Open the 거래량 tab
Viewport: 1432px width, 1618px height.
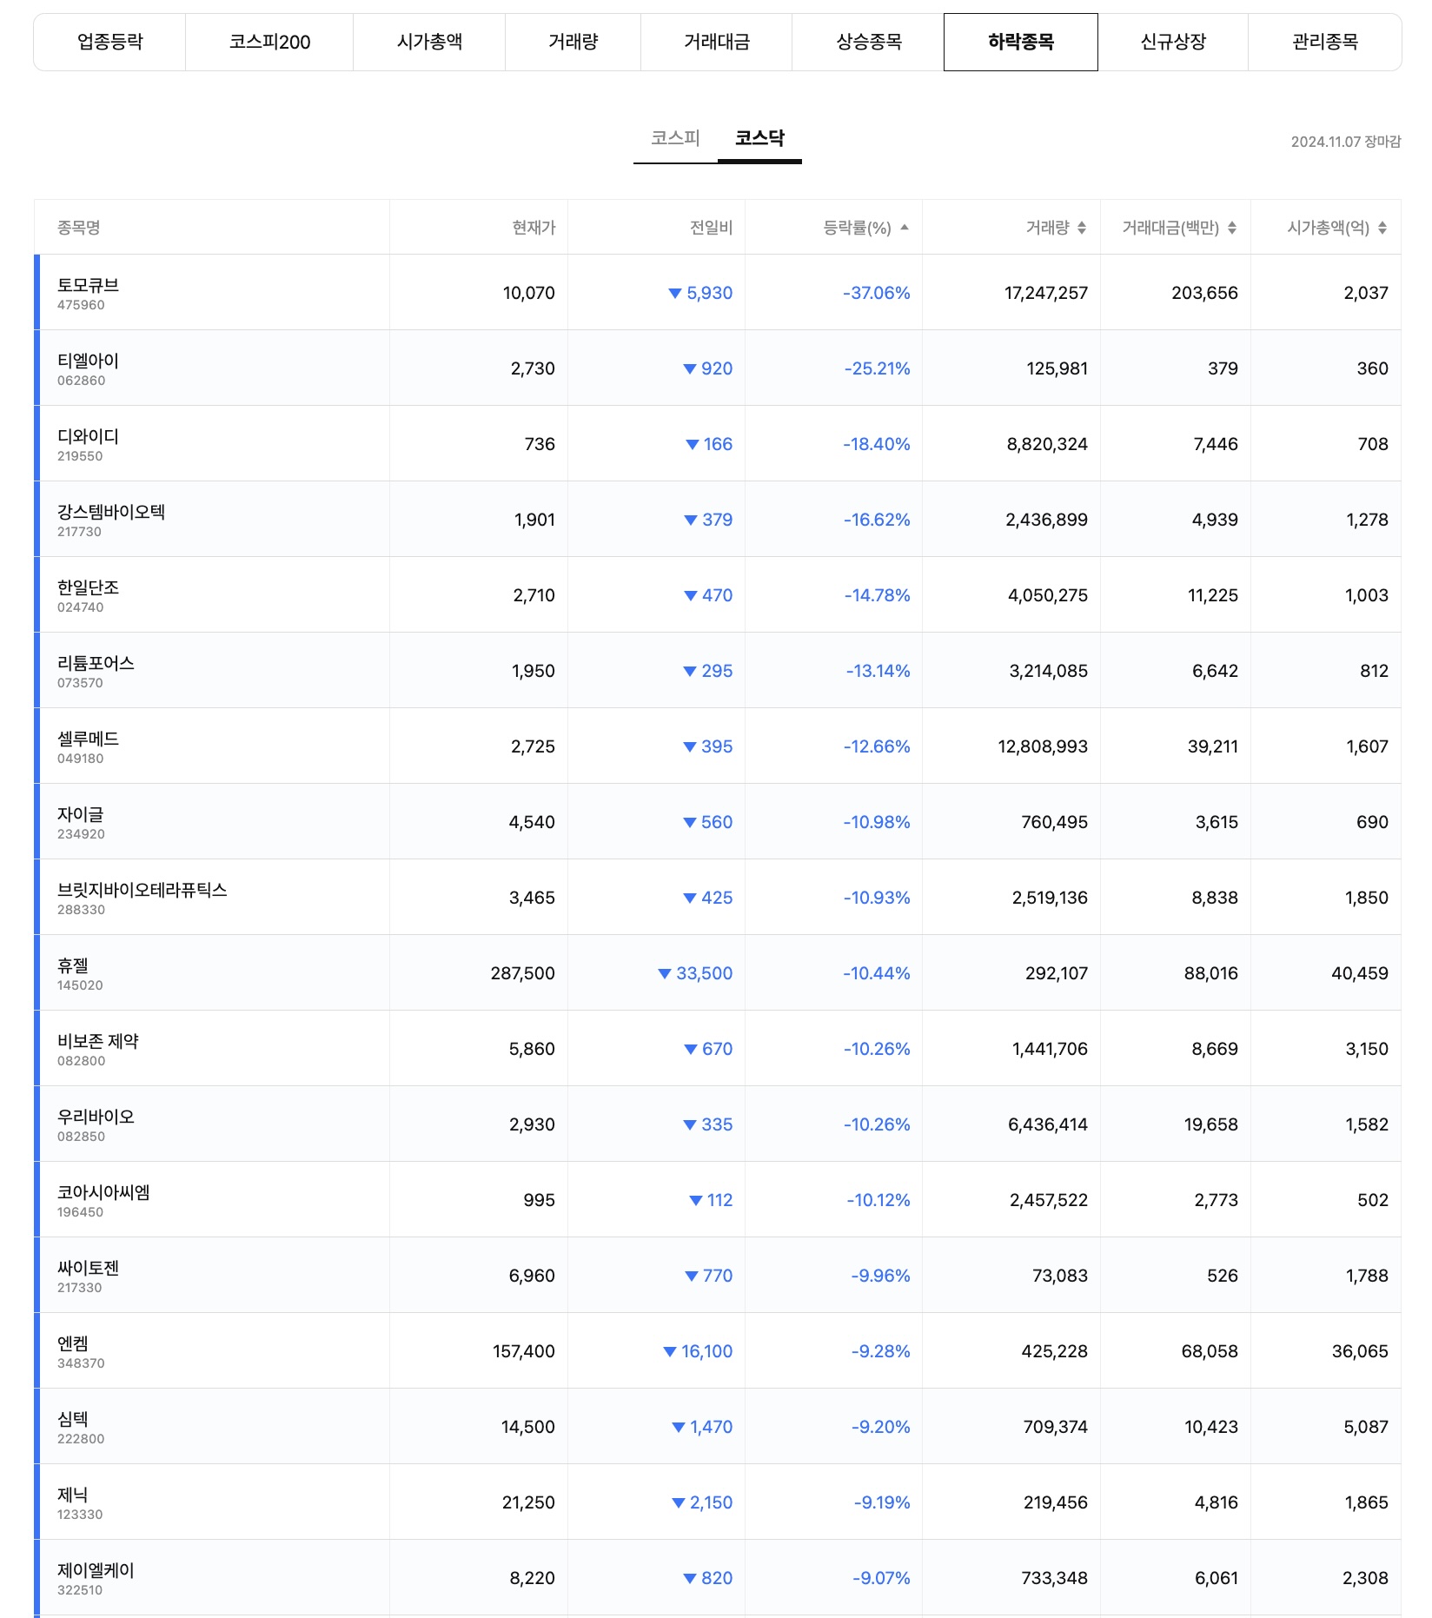[x=573, y=42]
